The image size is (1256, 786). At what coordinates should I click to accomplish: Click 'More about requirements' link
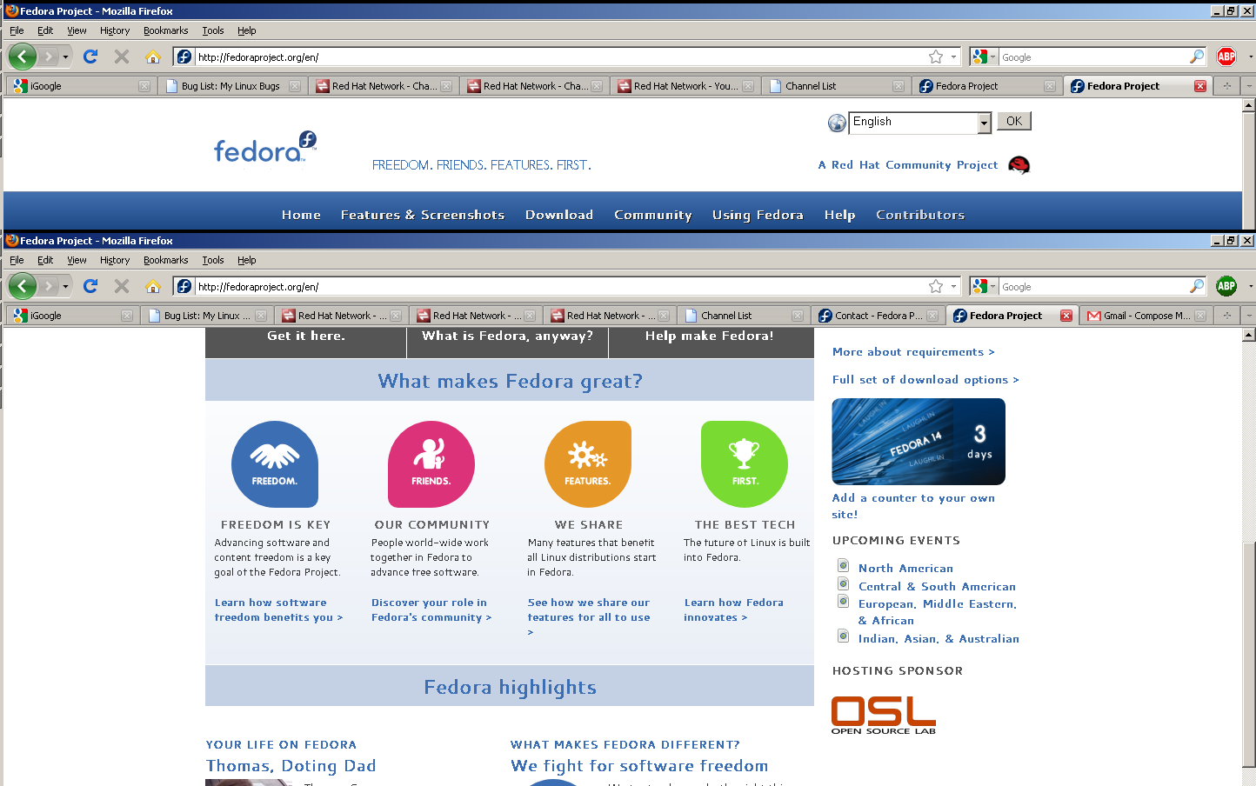click(x=913, y=352)
